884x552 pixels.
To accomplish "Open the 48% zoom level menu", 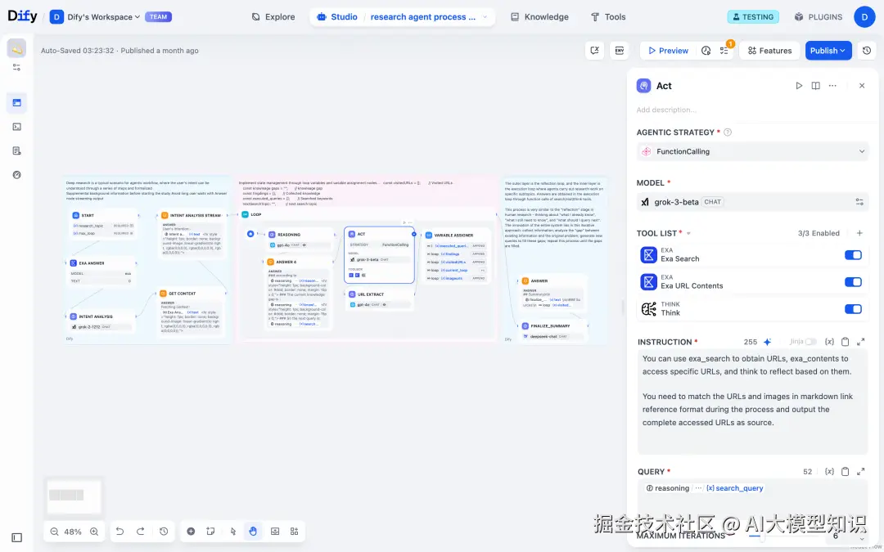I will (x=73, y=532).
